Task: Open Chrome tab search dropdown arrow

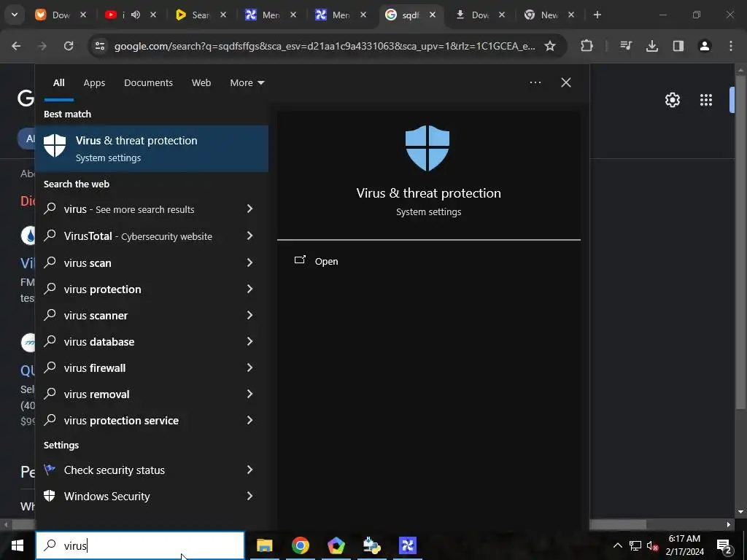Action: pos(15,15)
